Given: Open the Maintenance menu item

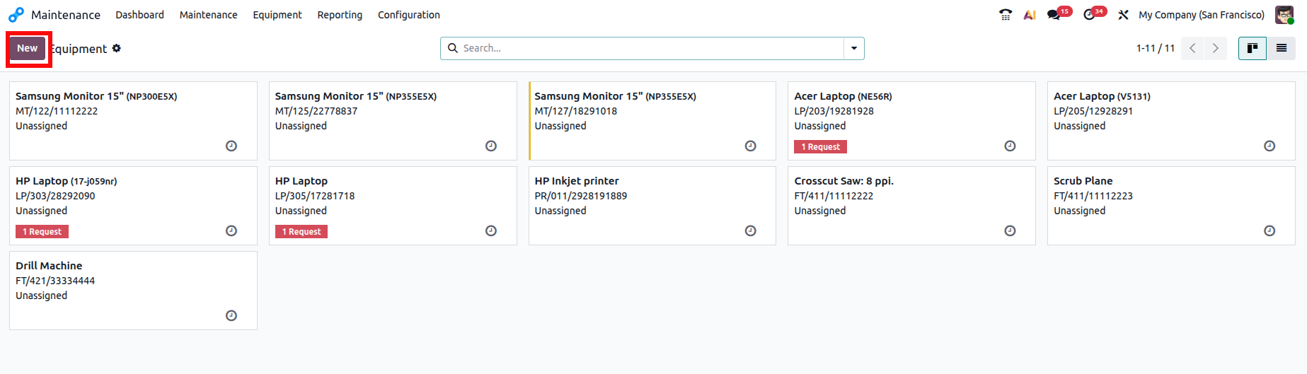Looking at the screenshot, I should tap(209, 15).
